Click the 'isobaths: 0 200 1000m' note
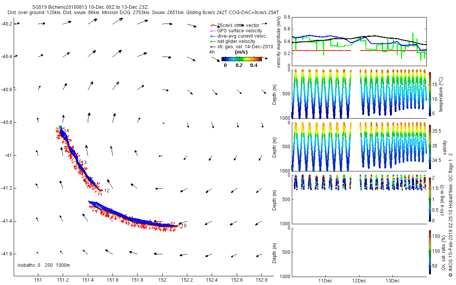This screenshot has height=285, width=456. [44, 265]
